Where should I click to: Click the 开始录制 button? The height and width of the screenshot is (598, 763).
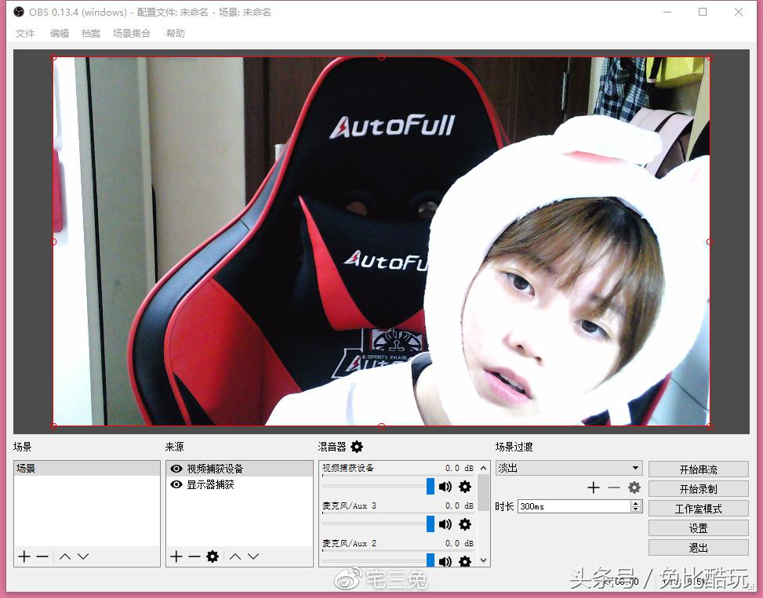coord(698,488)
